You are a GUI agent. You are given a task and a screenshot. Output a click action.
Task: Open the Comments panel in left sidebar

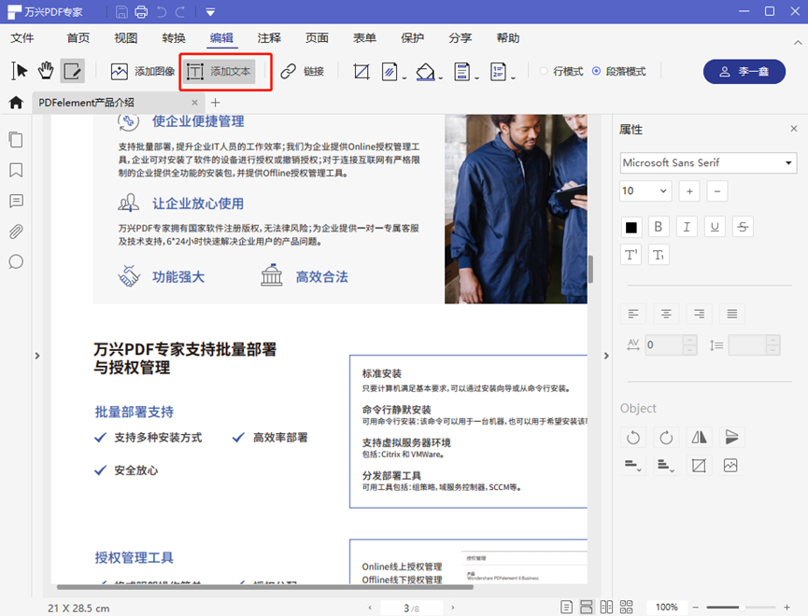(15, 201)
